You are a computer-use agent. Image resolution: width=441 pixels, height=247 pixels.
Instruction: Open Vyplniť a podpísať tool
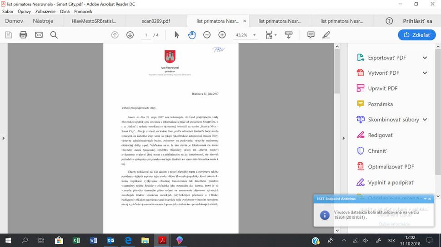click(391, 183)
